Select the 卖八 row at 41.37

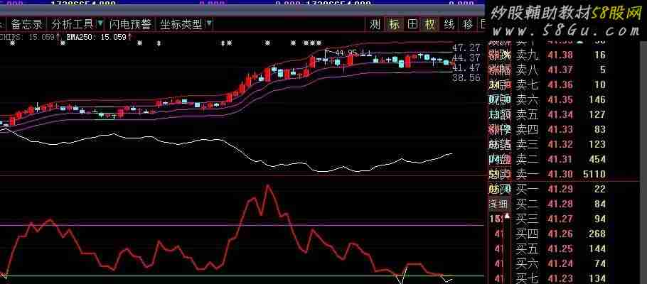pos(561,70)
